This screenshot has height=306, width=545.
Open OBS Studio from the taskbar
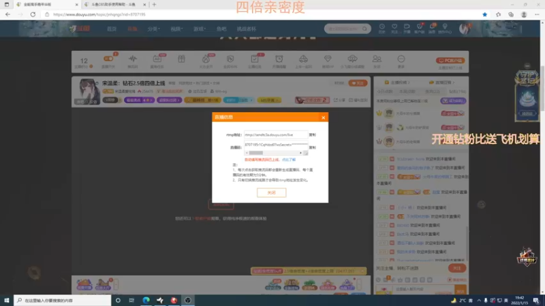tap(188, 300)
